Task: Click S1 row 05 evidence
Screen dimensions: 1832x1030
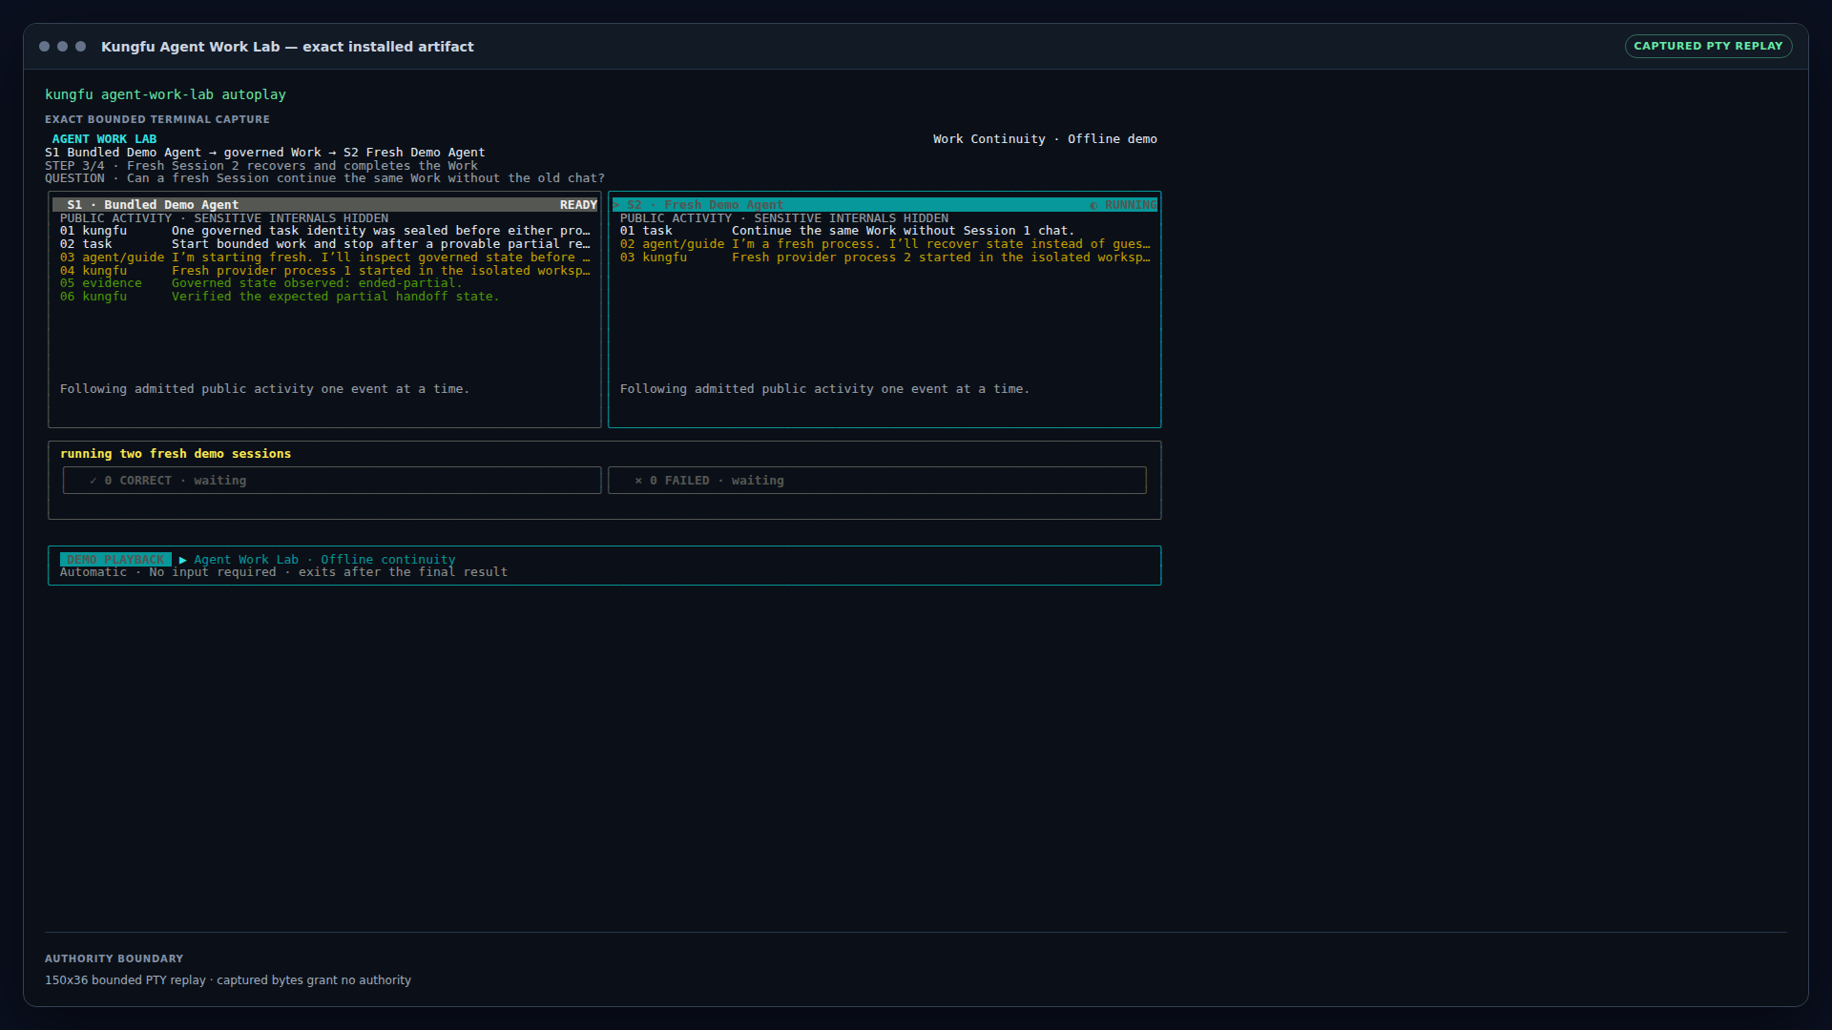Action: coord(260,283)
